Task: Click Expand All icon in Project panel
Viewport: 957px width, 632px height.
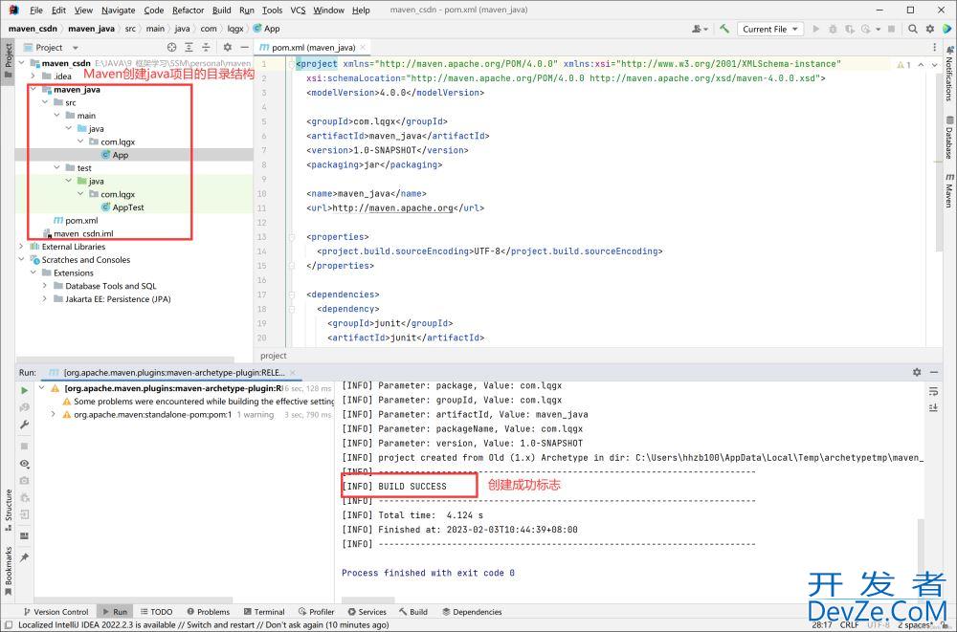Action: (x=189, y=47)
